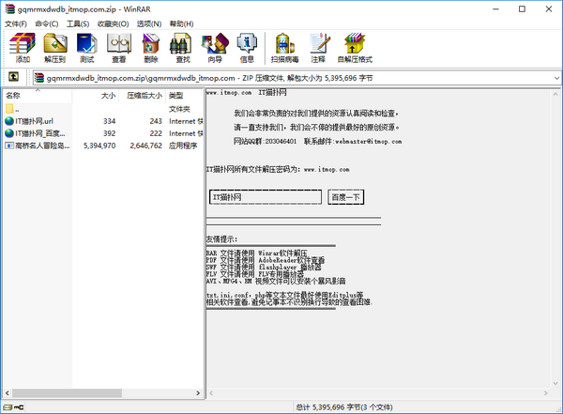Screen dimensions: 563x414
Task: Click the 文件夹 type cell
Action: pyautogui.click(x=179, y=109)
